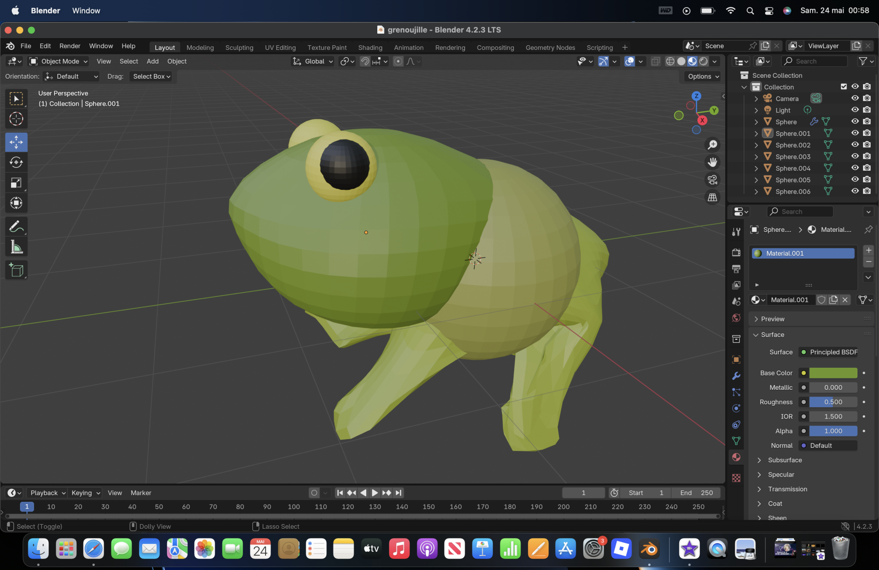Select the Add Cube tool
879x570 pixels.
click(16, 270)
